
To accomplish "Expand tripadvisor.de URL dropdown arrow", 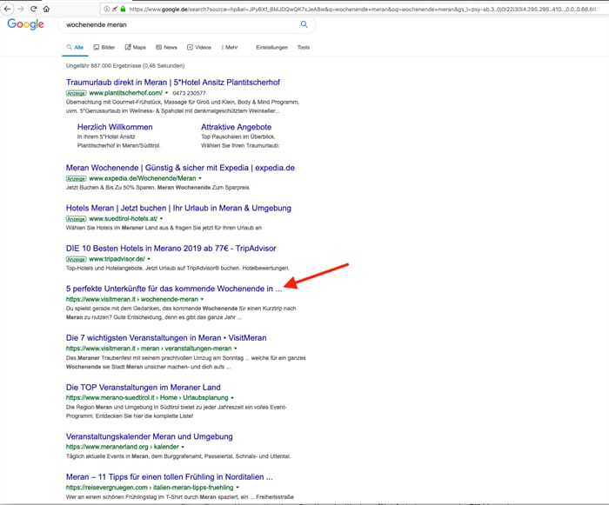I will pos(149,259).
